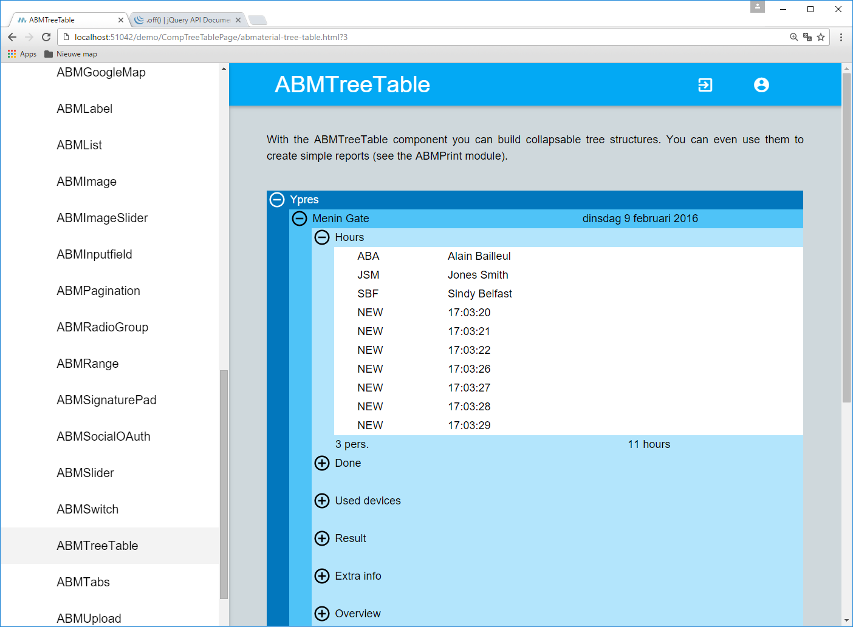Expand the Overview section
The image size is (853, 627).
(322, 614)
